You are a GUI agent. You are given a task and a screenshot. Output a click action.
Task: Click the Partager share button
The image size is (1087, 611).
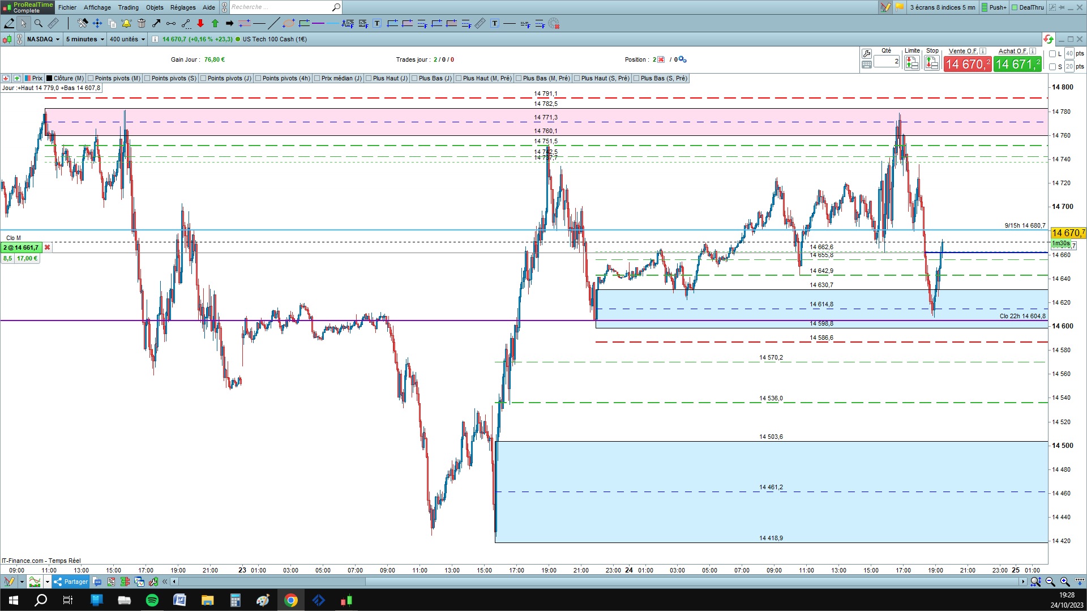click(x=71, y=582)
